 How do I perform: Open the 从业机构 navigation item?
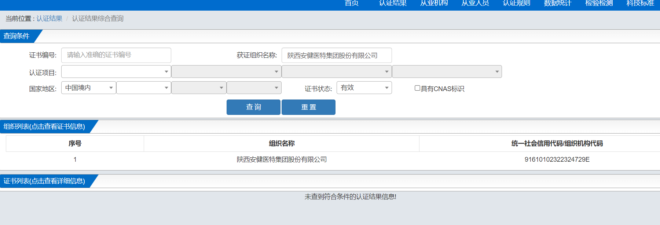(434, 3)
